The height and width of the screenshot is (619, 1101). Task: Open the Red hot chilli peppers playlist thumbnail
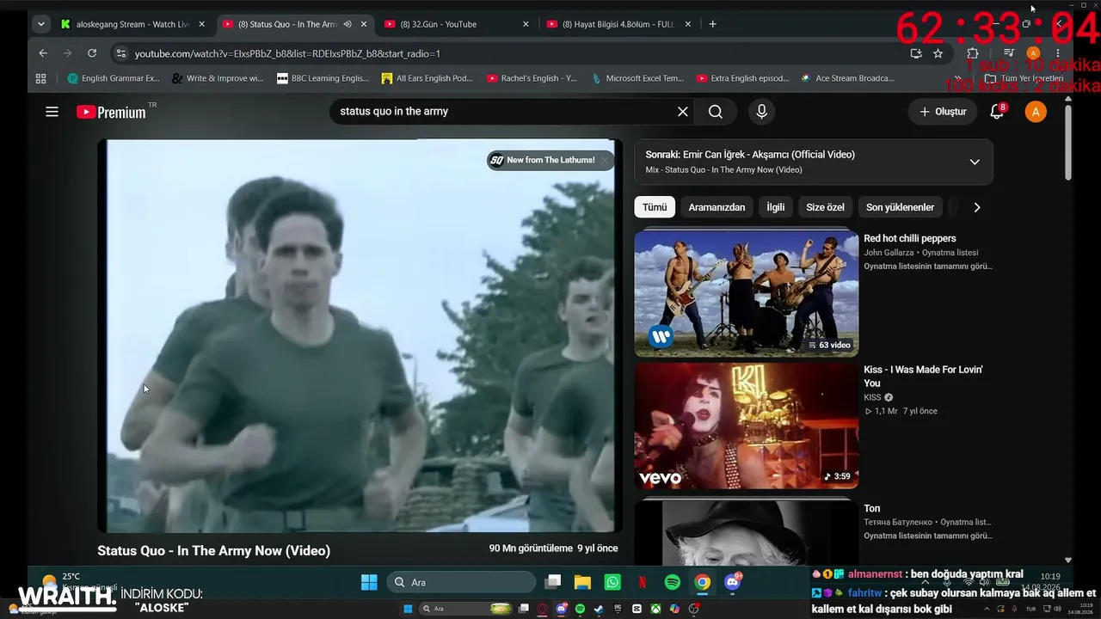pyautogui.click(x=747, y=293)
